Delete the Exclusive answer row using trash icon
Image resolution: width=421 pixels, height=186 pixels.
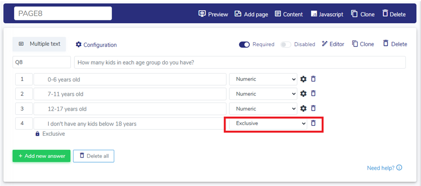point(314,123)
